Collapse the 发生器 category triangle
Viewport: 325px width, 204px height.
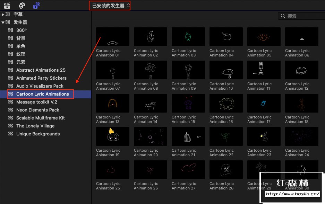click(3, 23)
